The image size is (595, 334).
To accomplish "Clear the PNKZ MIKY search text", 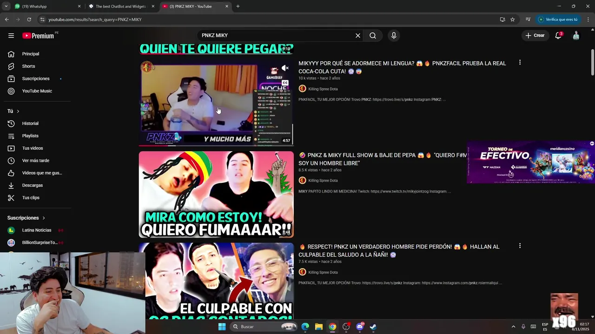I will [x=358, y=35].
